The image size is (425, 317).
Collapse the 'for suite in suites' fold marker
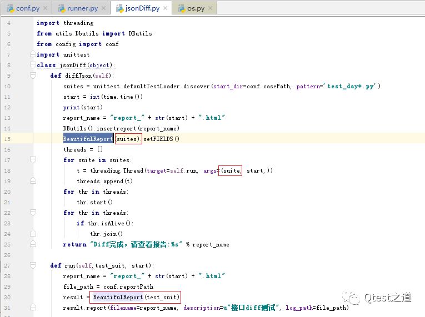click(x=33, y=160)
